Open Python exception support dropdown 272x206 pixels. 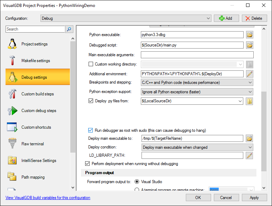click(197, 92)
